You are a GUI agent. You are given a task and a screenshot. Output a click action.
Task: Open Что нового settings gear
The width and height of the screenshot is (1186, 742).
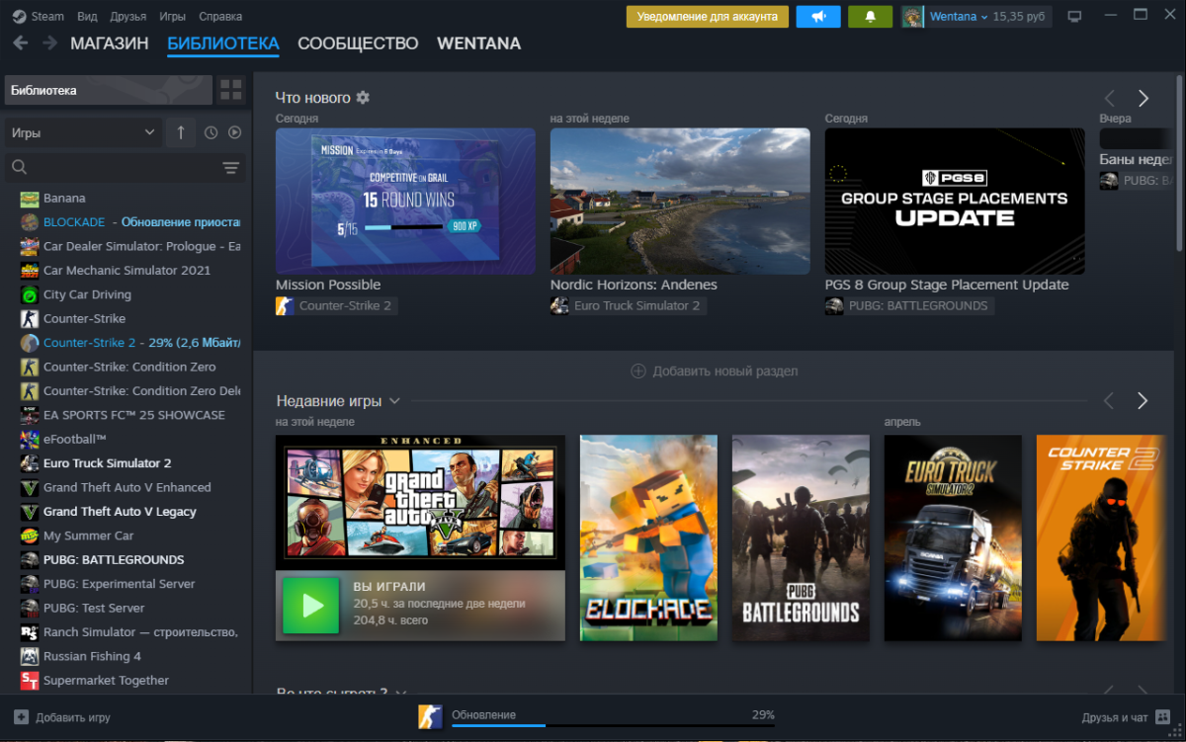point(363,98)
